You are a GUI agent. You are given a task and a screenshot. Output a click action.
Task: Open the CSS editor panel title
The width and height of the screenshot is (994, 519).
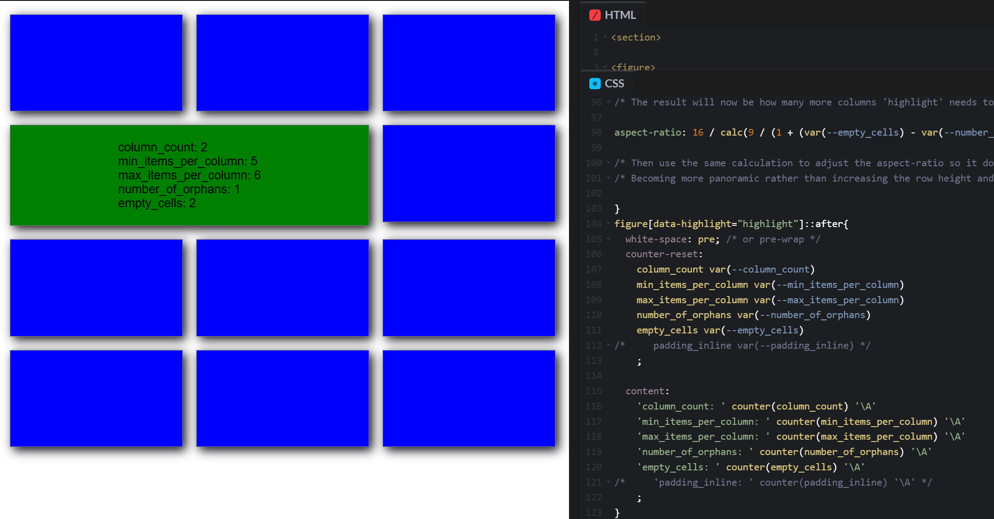[614, 84]
